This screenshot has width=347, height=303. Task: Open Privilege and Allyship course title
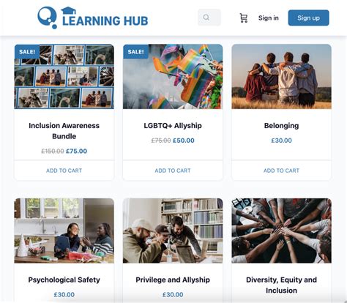click(x=173, y=280)
